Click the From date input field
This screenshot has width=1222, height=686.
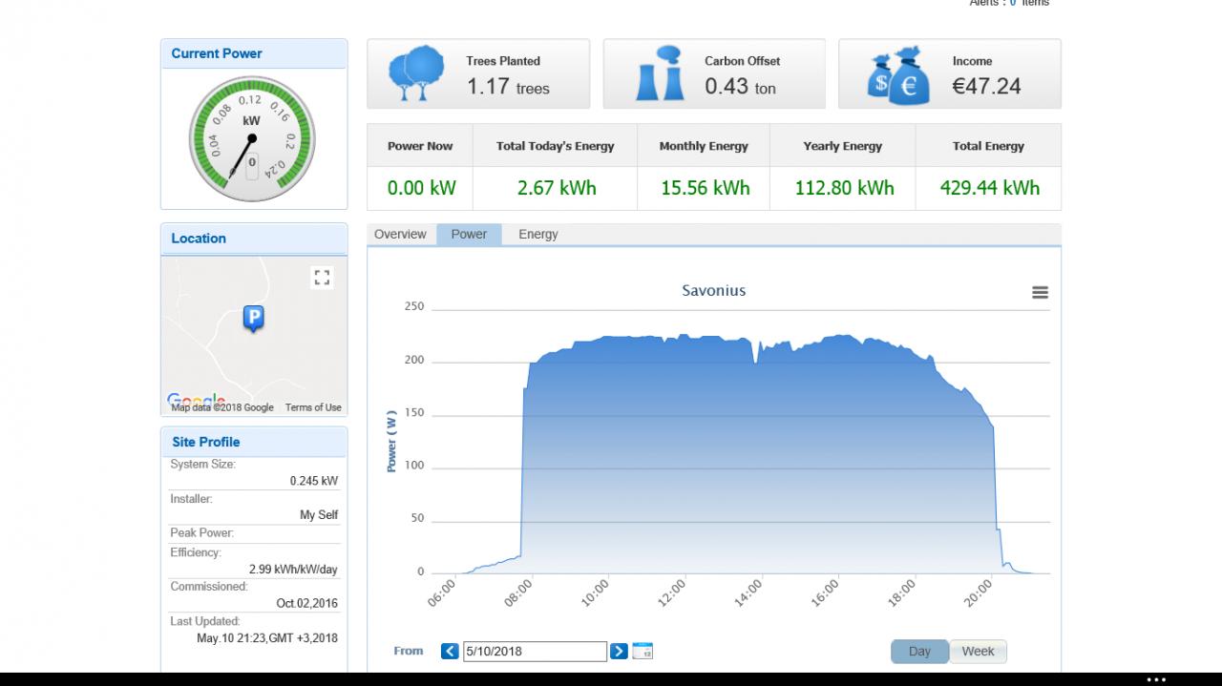point(535,652)
